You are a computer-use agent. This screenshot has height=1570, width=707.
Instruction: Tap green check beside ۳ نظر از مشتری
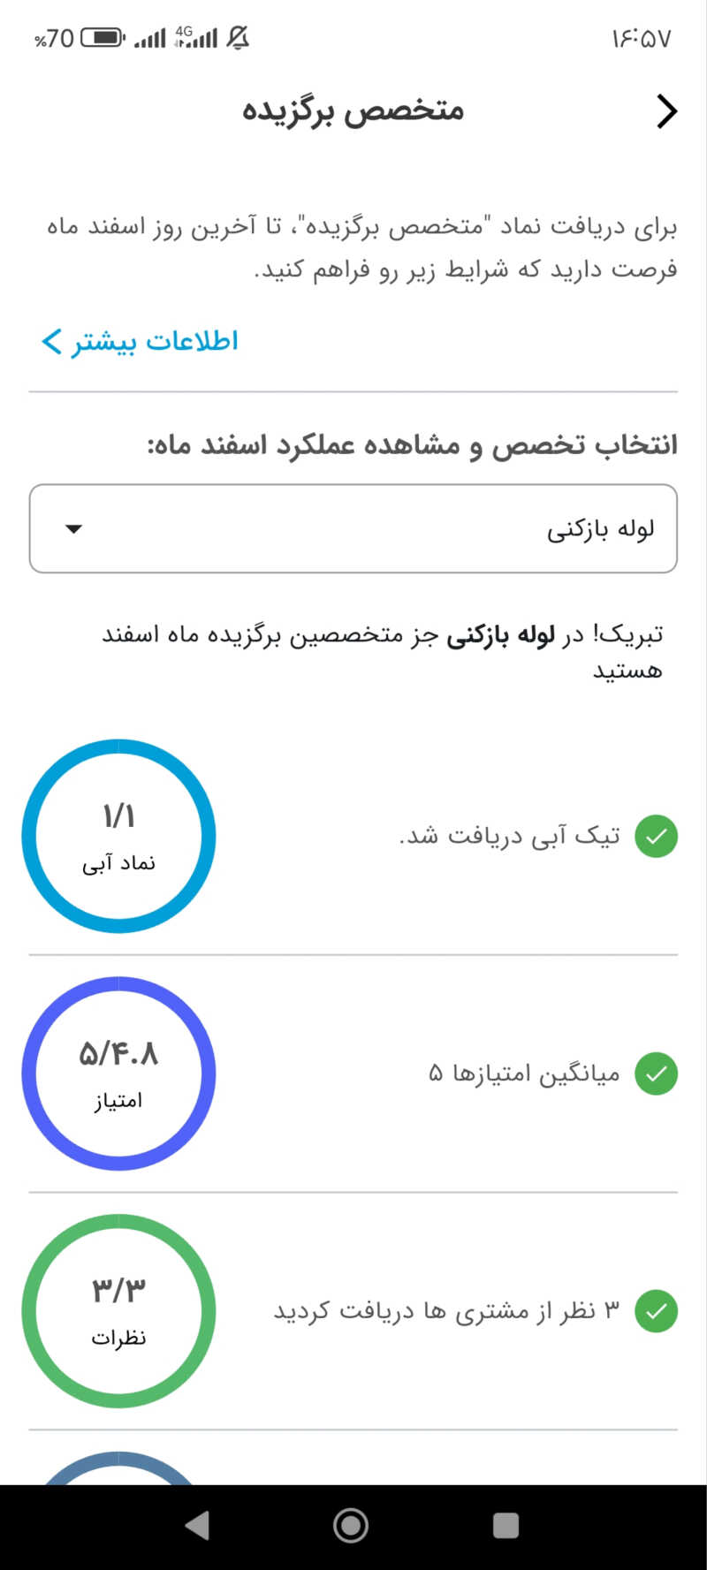[656, 1311]
